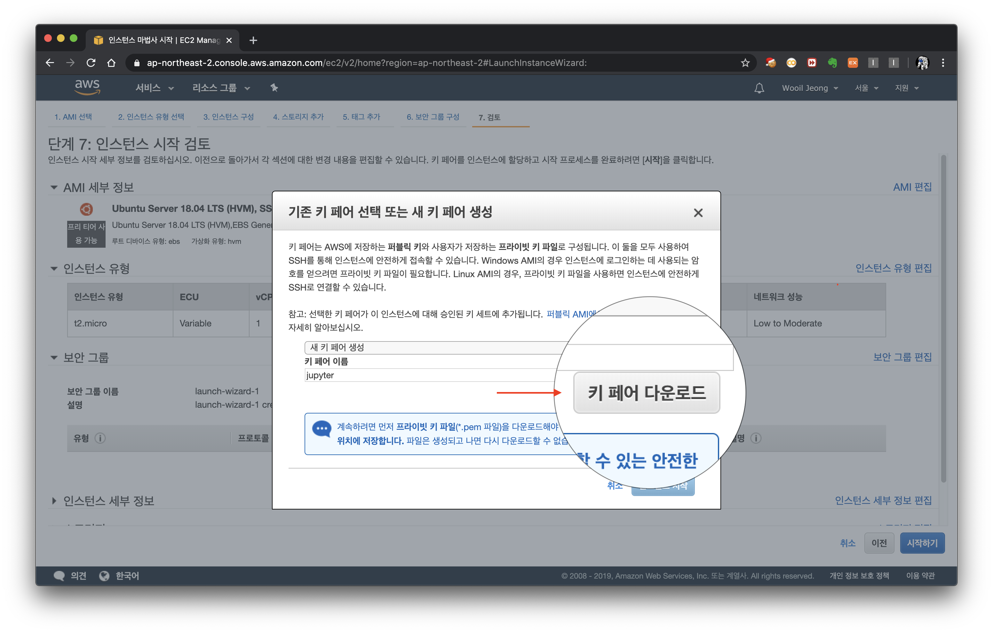Viewport: 993px width, 633px height.
Task: Click the t2.micro table cell
Action: coord(120,324)
